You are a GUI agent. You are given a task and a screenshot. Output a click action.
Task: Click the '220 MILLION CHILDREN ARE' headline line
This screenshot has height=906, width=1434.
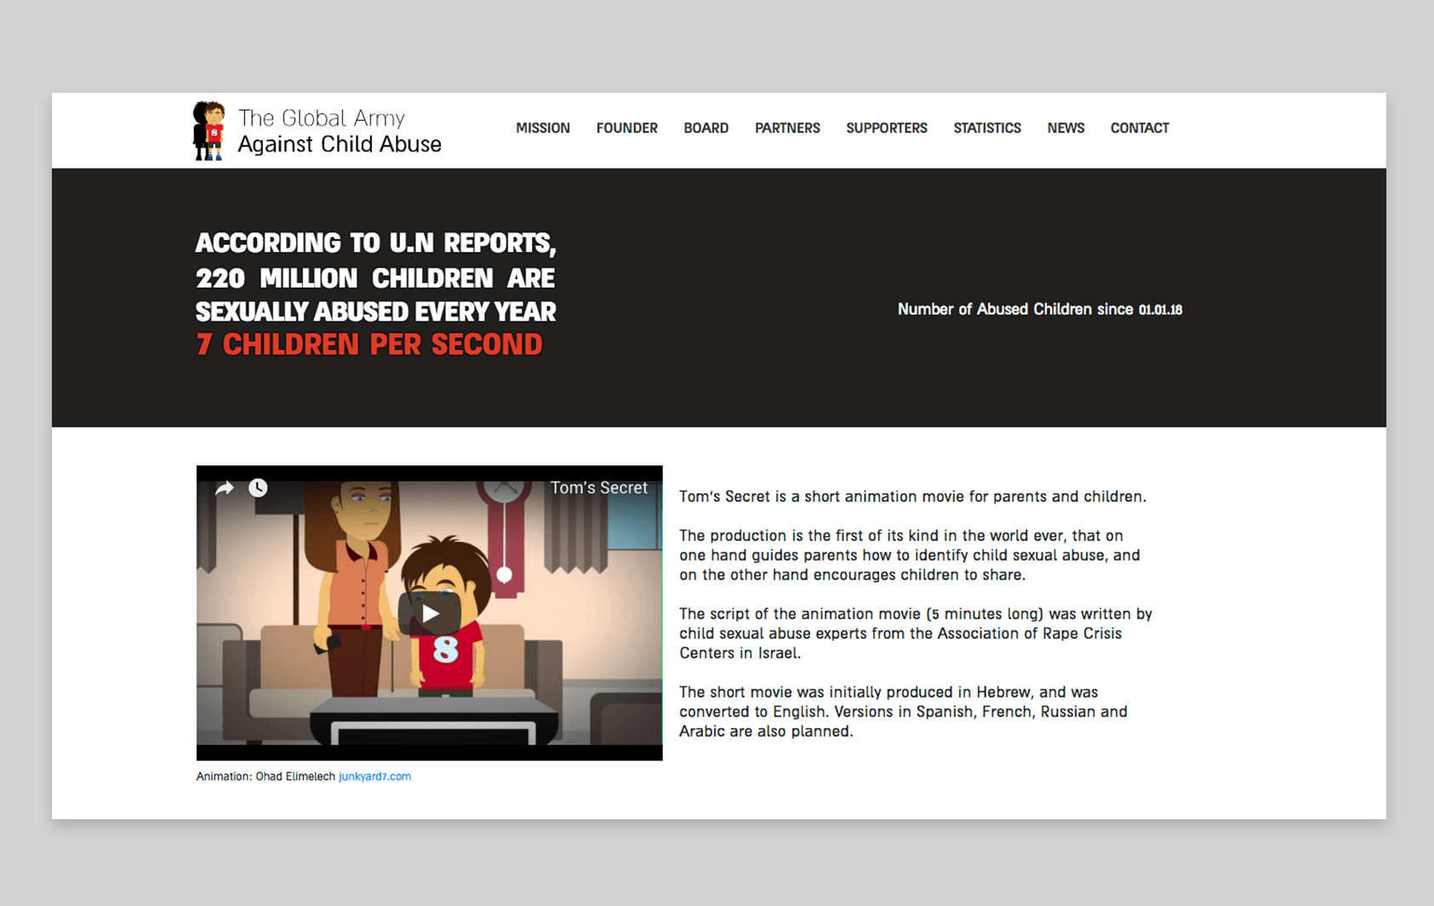tap(375, 278)
